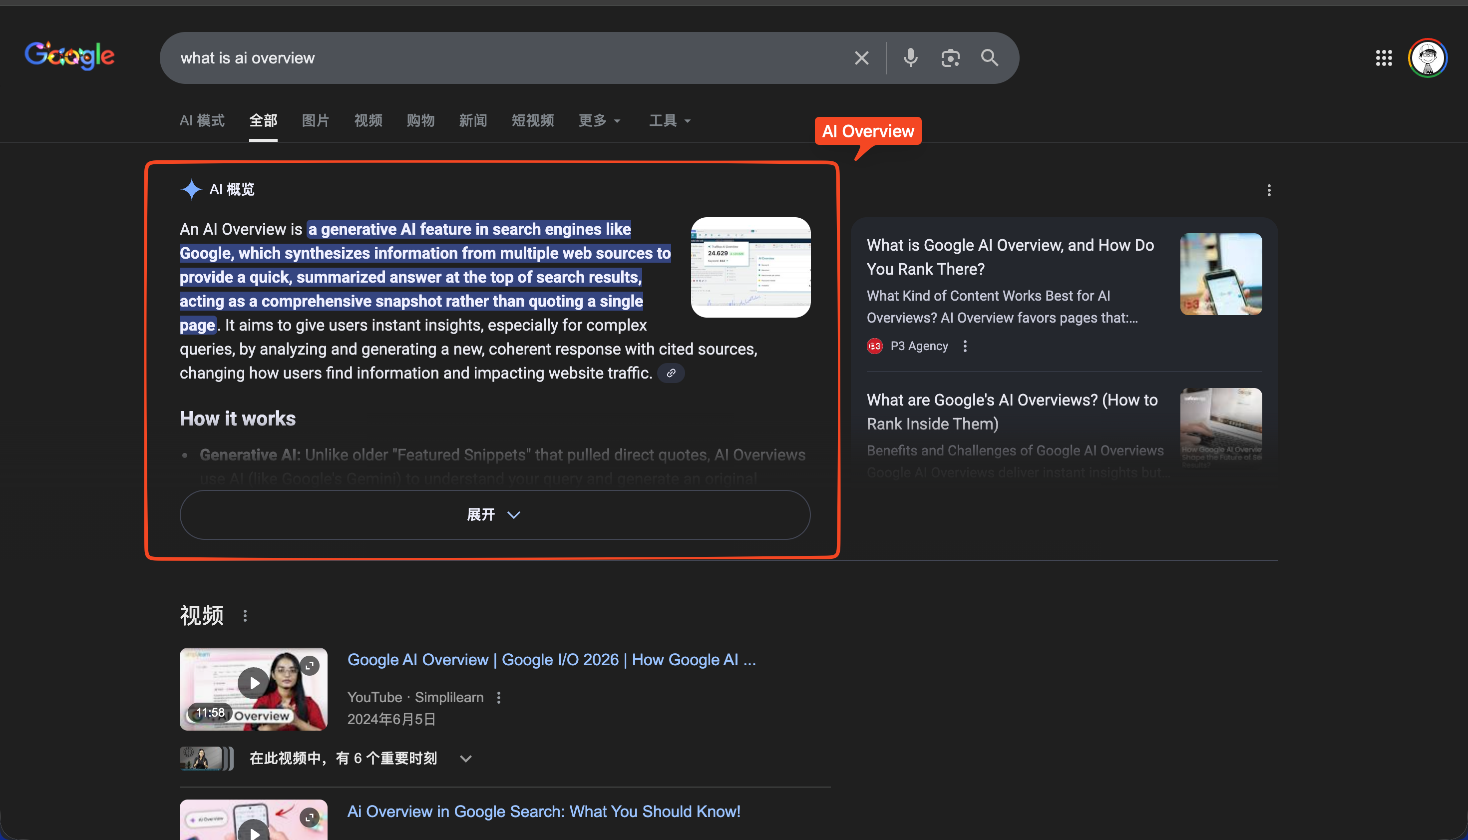Click the source link chip after overview paragraph
The height and width of the screenshot is (840, 1468).
[671, 373]
